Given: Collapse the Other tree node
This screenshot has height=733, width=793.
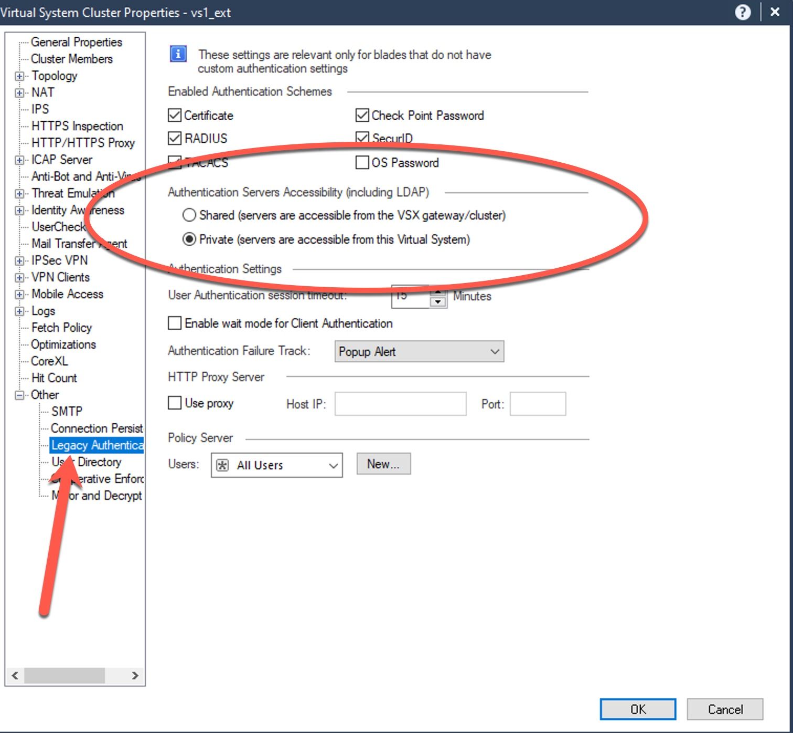Looking at the screenshot, I should [19, 394].
